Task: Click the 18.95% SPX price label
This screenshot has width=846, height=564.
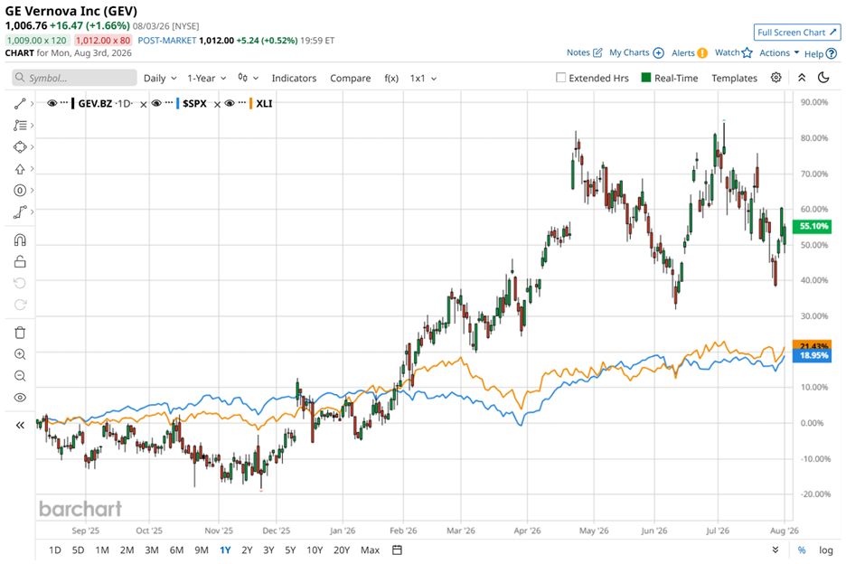Action: [x=813, y=355]
